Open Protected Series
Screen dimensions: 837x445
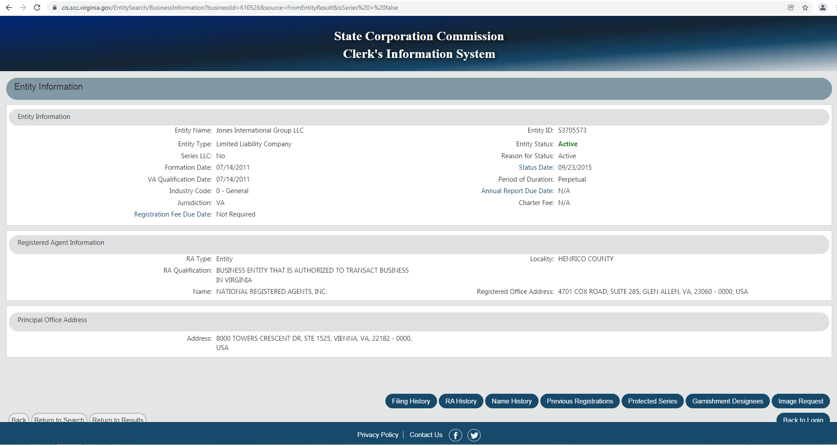pyautogui.click(x=652, y=401)
